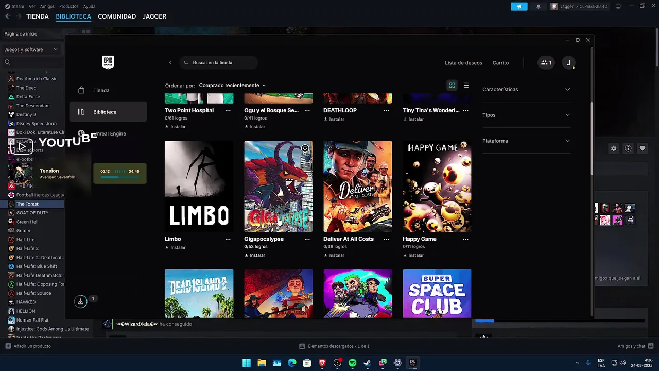Screen dimensions: 659x371
Task: Click Añadir un producto in Steam
Action: click(x=28, y=346)
